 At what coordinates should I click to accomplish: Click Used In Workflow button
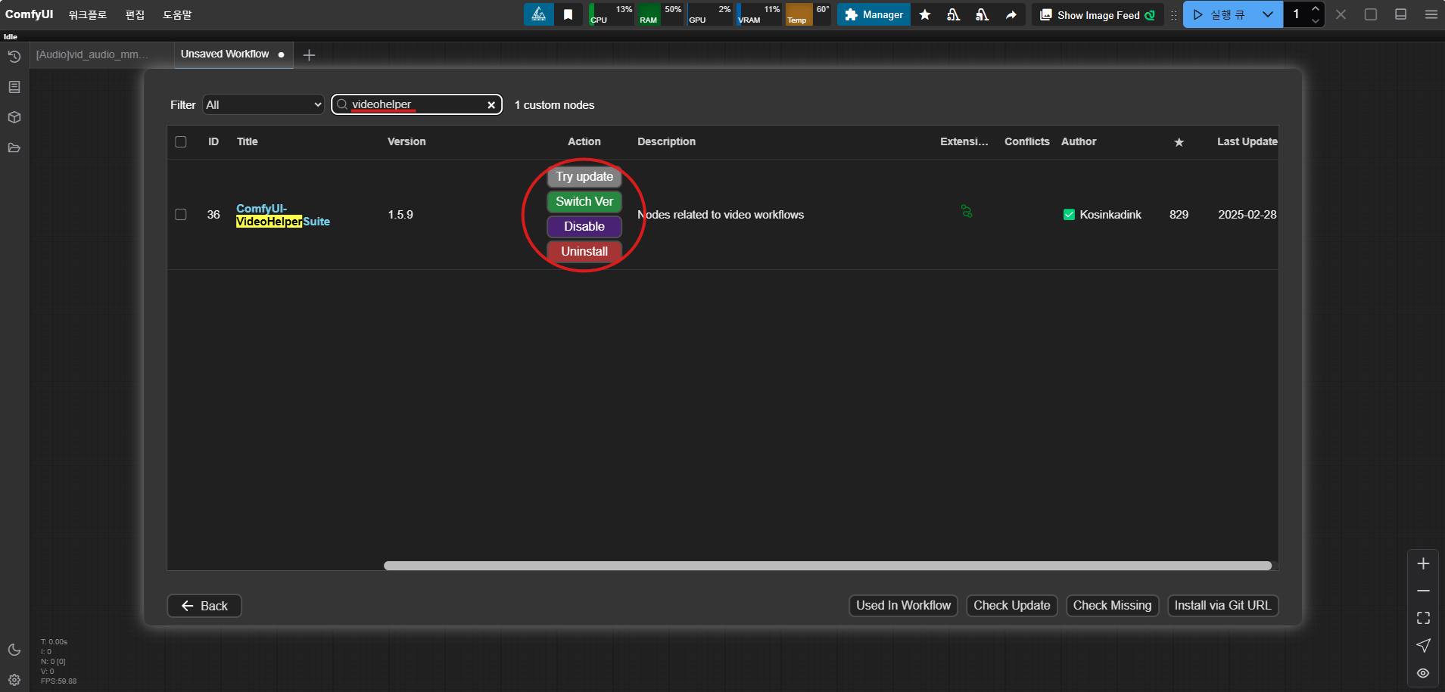pos(903,606)
